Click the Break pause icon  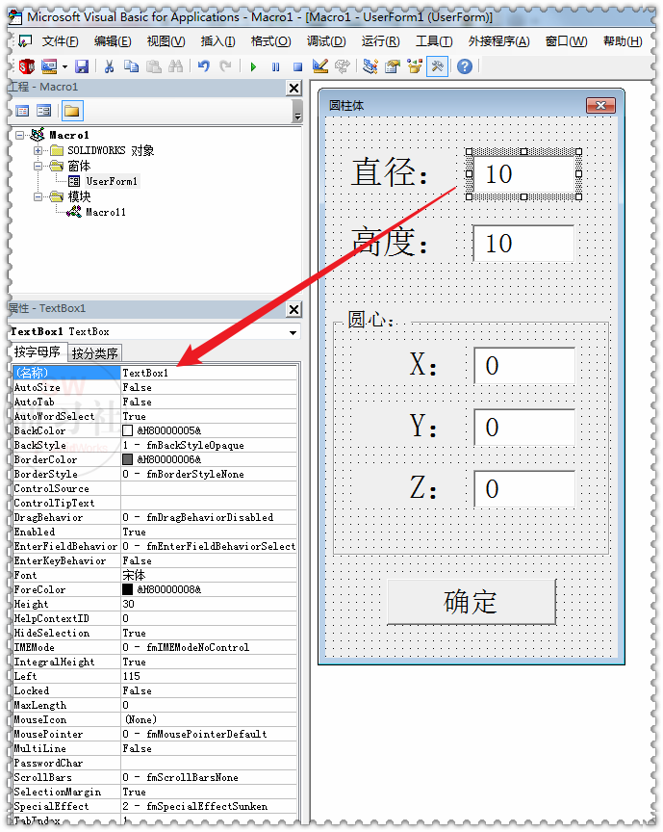point(276,66)
